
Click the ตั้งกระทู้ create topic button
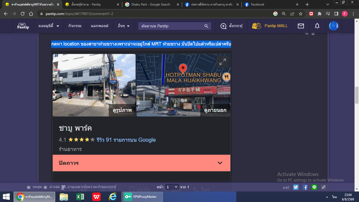click(x=231, y=26)
